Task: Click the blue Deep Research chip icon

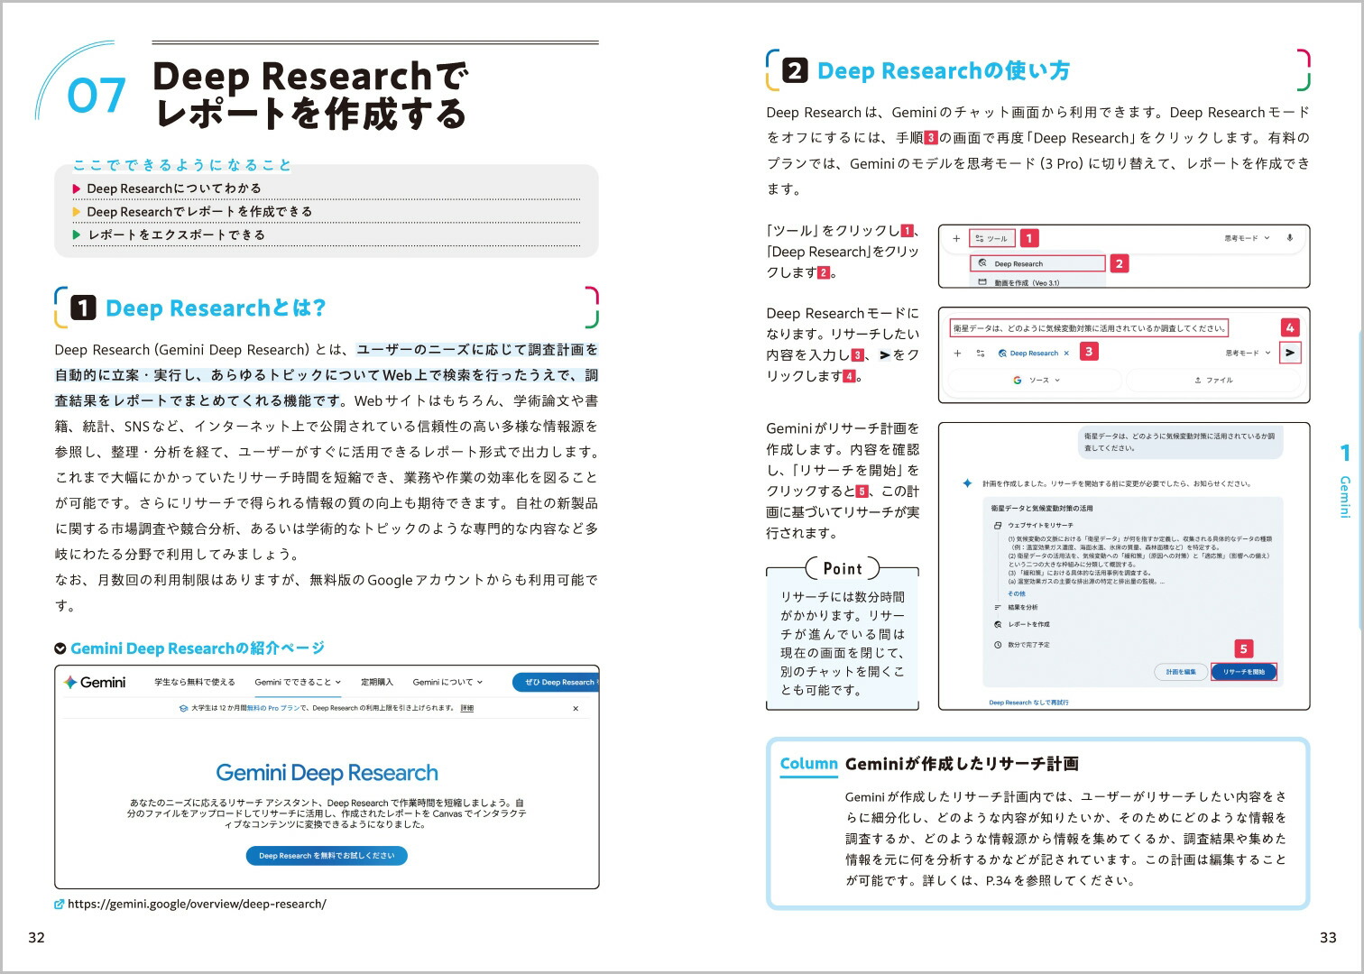Action: [x=1002, y=354]
